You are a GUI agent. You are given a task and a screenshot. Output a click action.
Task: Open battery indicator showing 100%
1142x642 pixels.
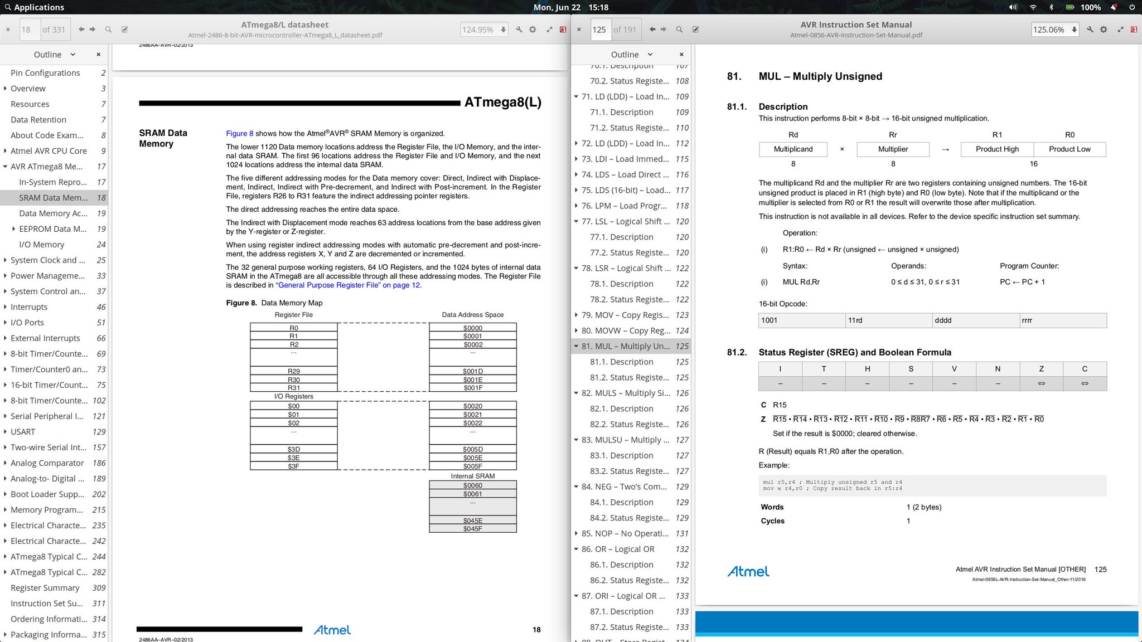(x=1083, y=7)
